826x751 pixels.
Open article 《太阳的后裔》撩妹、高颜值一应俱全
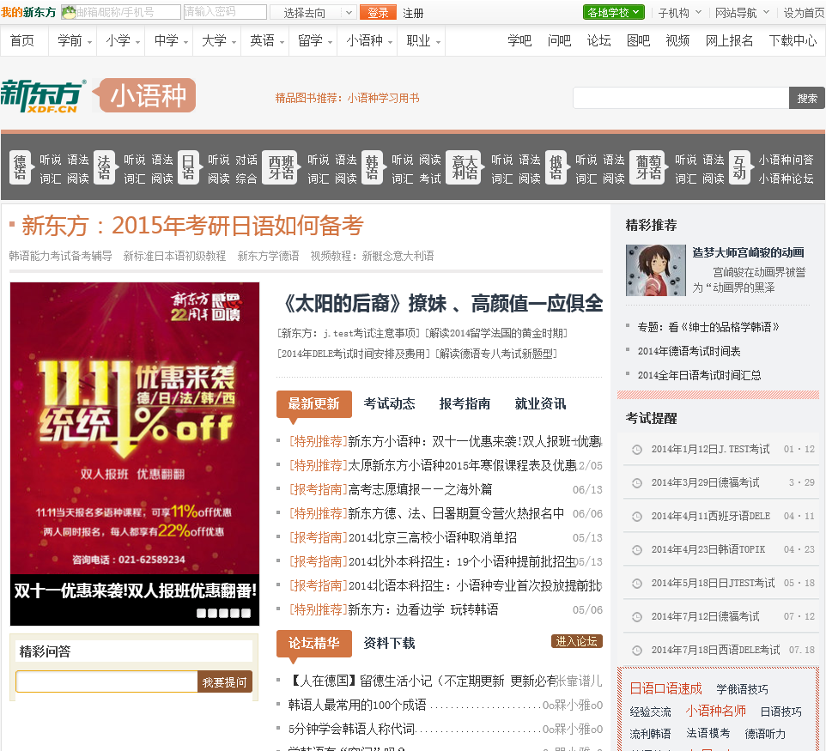point(440,303)
